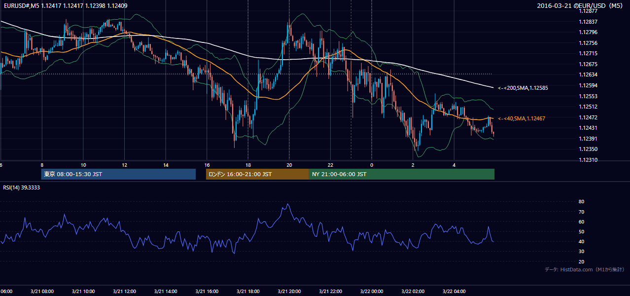Click price axis level 1.12675
This screenshot has width=630, height=296.
(588, 64)
